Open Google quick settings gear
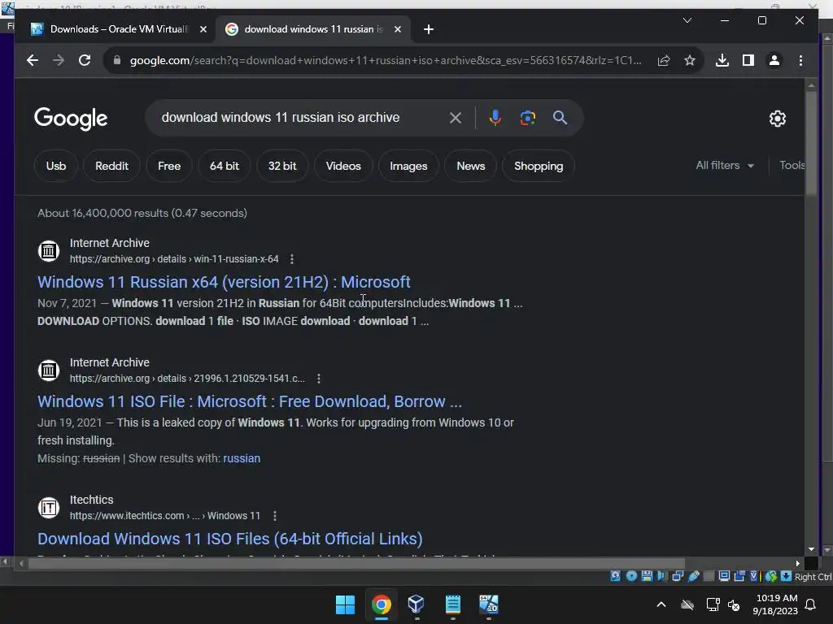Image resolution: width=833 pixels, height=624 pixels. pos(777,119)
